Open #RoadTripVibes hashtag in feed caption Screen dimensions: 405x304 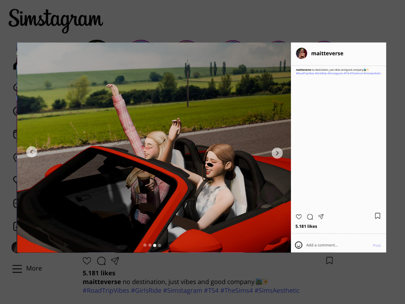click(106, 291)
